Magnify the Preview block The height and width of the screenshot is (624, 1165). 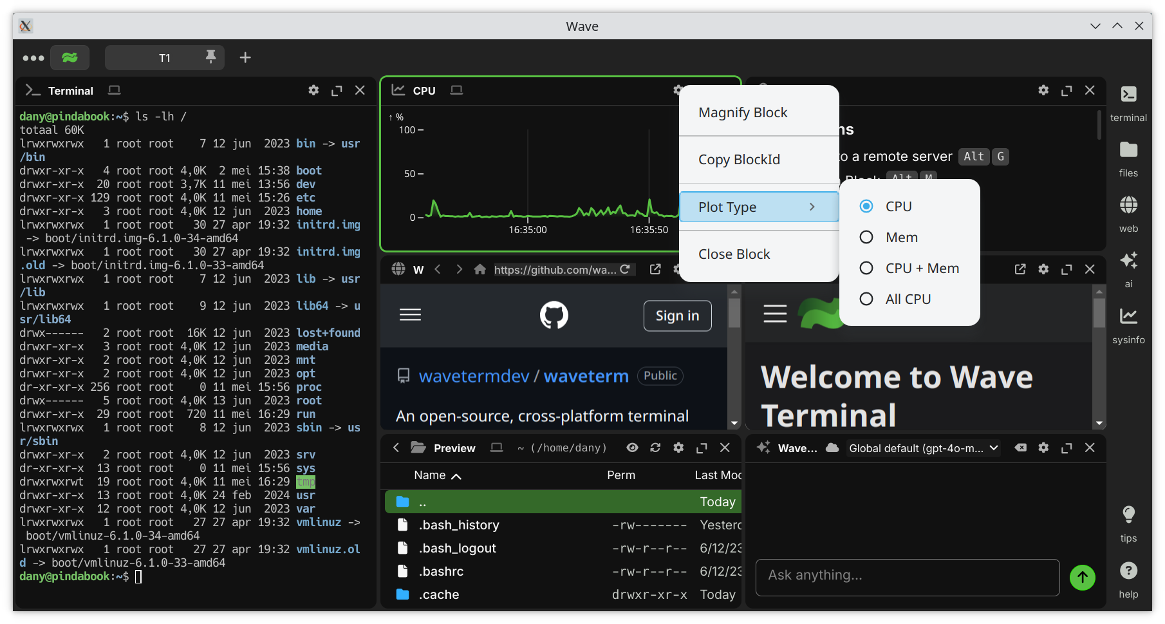point(702,448)
